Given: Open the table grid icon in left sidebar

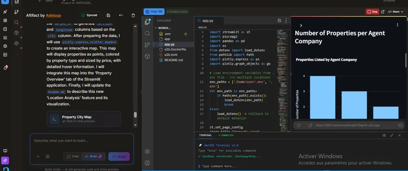Looking at the screenshot, I should [x=5, y=20].
